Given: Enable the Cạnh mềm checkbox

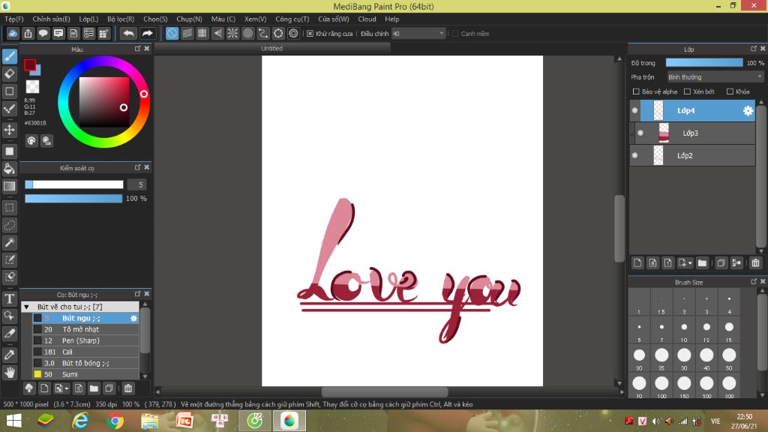Looking at the screenshot, I should [x=455, y=34].
